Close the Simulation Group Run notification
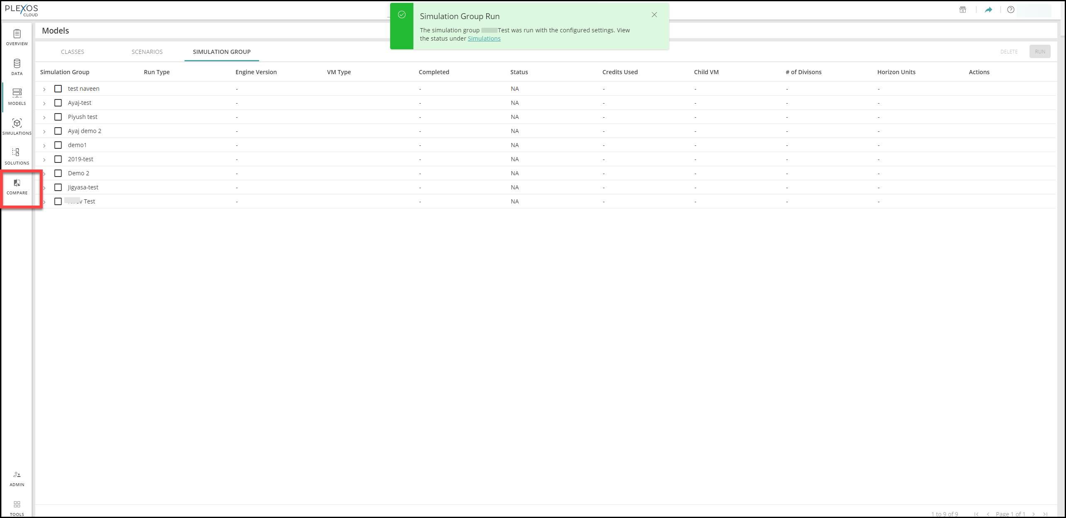This screenshot has width=1066, height=518. pos(654,15)
